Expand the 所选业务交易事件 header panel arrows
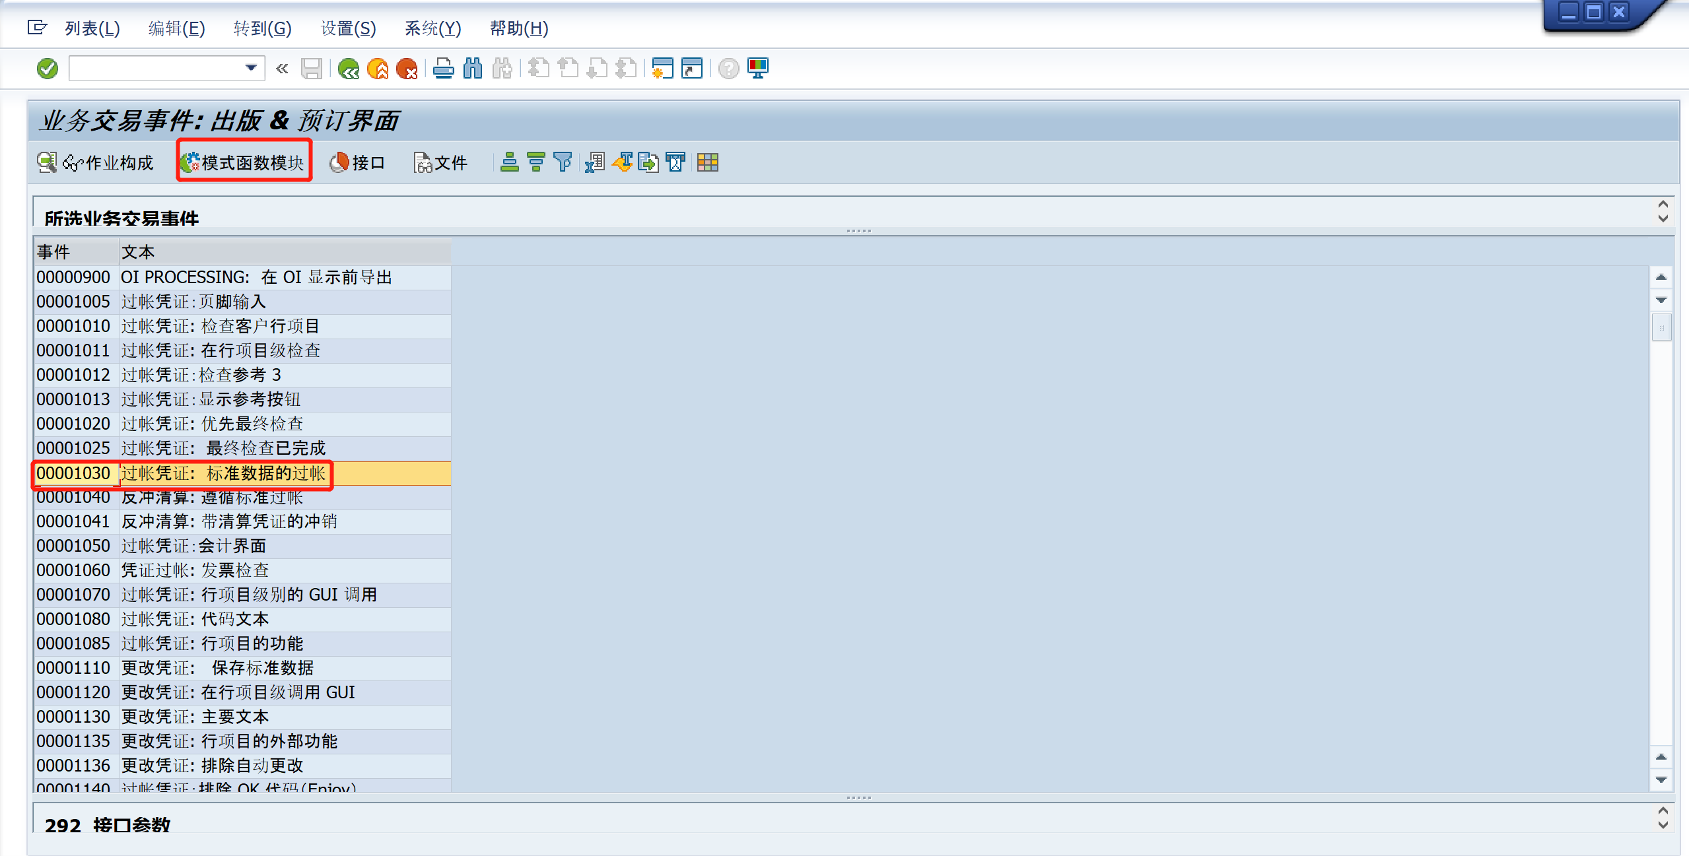Screen dimensions: 1689x856 pyautogui.click(x=1663, y=212)
